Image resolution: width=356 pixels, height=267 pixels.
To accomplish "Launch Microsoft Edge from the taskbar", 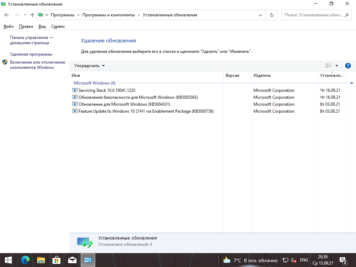I will pos(25,260).
